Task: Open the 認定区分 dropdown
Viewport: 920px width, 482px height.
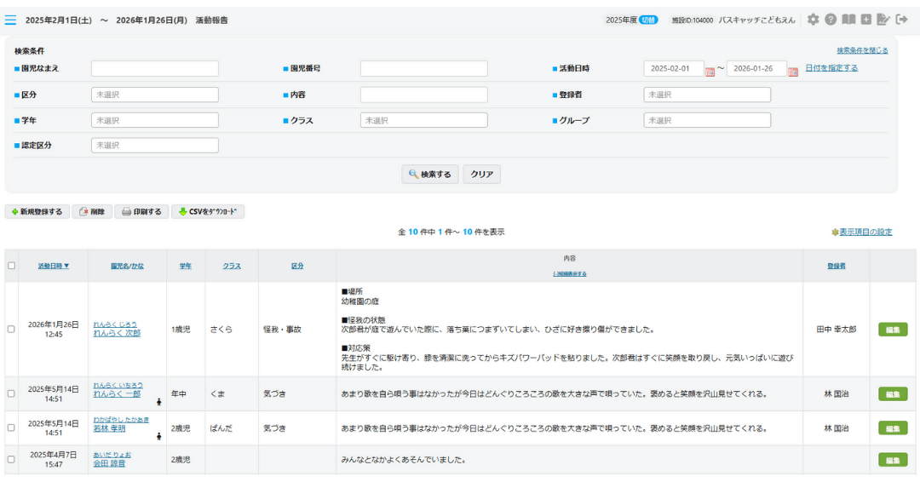Action: [155, 145]
